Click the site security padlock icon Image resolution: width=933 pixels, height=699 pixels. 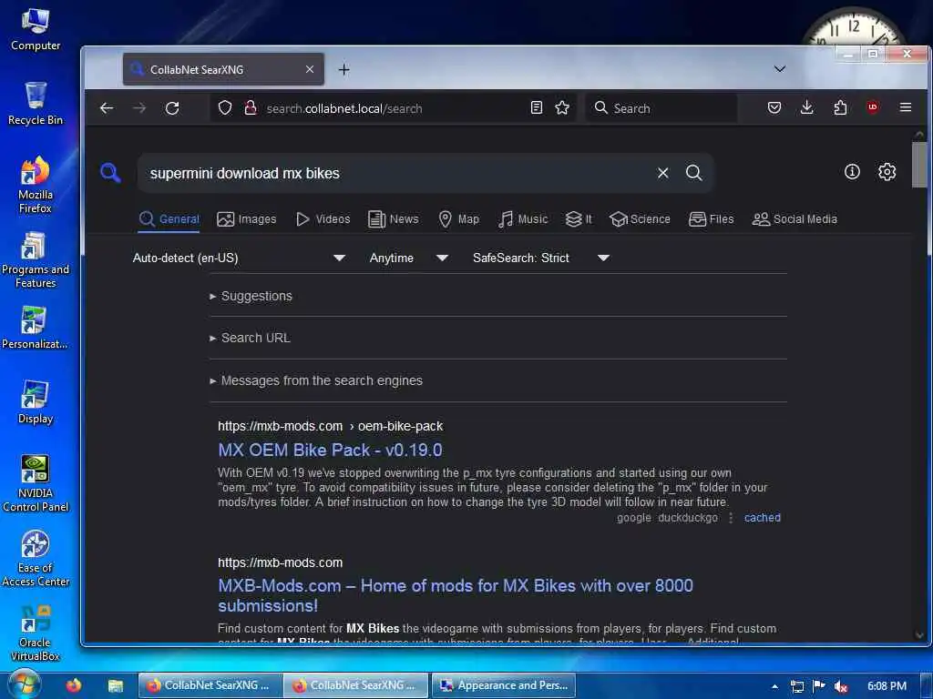(x=251, y=108)
